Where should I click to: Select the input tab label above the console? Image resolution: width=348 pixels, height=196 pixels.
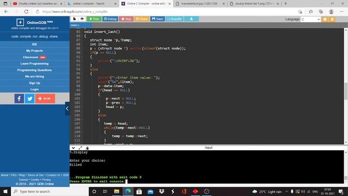point(208,148)
